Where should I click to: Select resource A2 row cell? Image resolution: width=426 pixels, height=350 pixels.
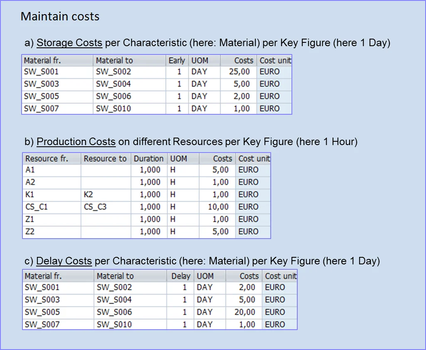coord(52,182)
